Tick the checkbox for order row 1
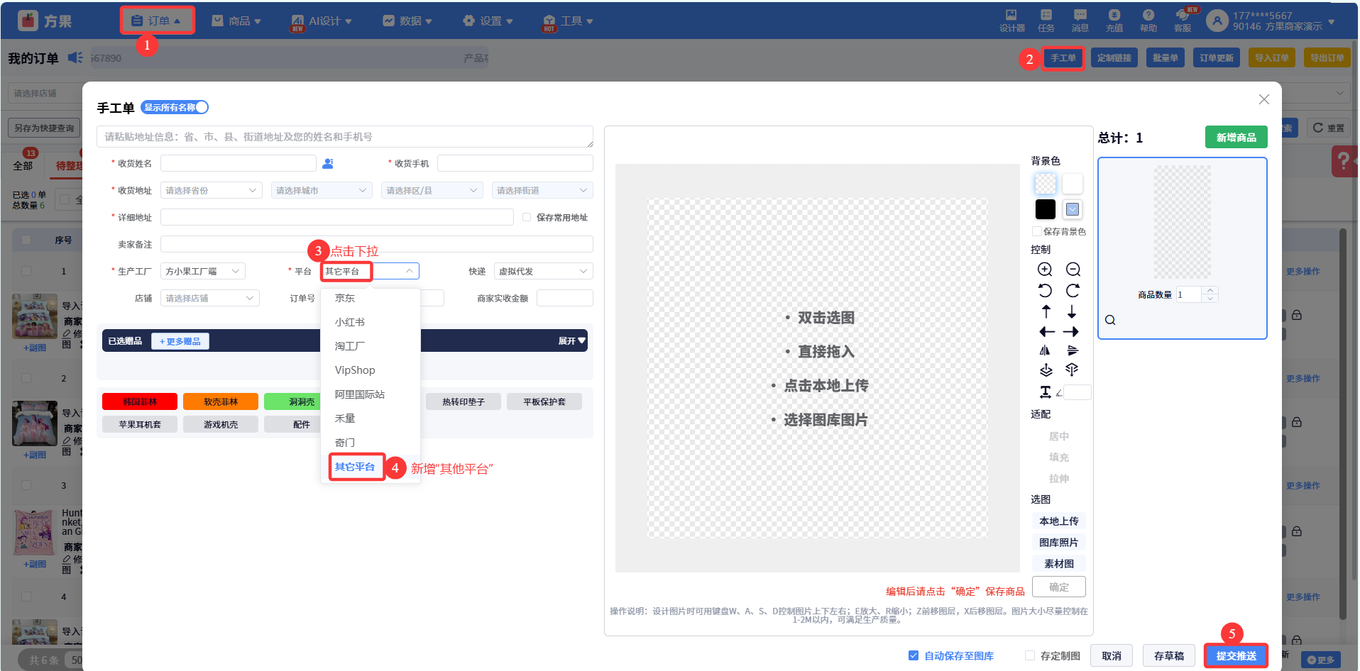1360x671 pixels. pyautogui.click(x=26, y=271)
